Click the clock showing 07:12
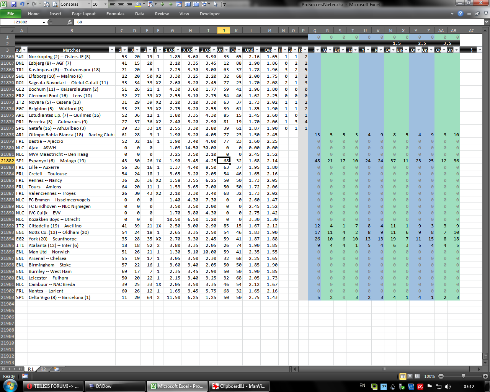The image size is (490, 392). pos(469,387)
